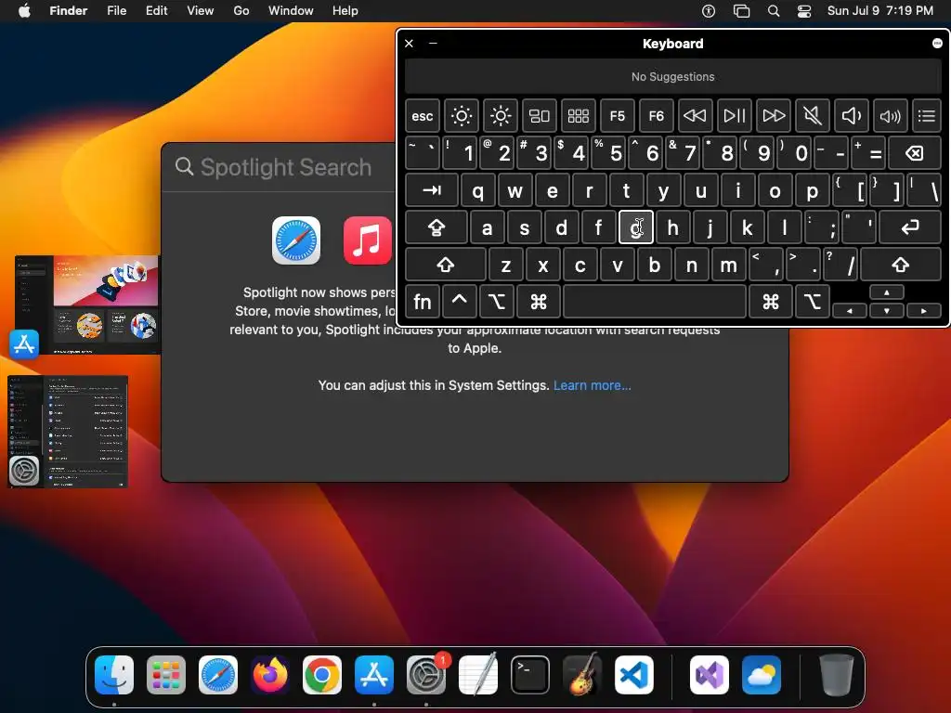Open Safari from Spotlight suggestions
This screenshot has width=951, height=713.
(x=296, y=240)
